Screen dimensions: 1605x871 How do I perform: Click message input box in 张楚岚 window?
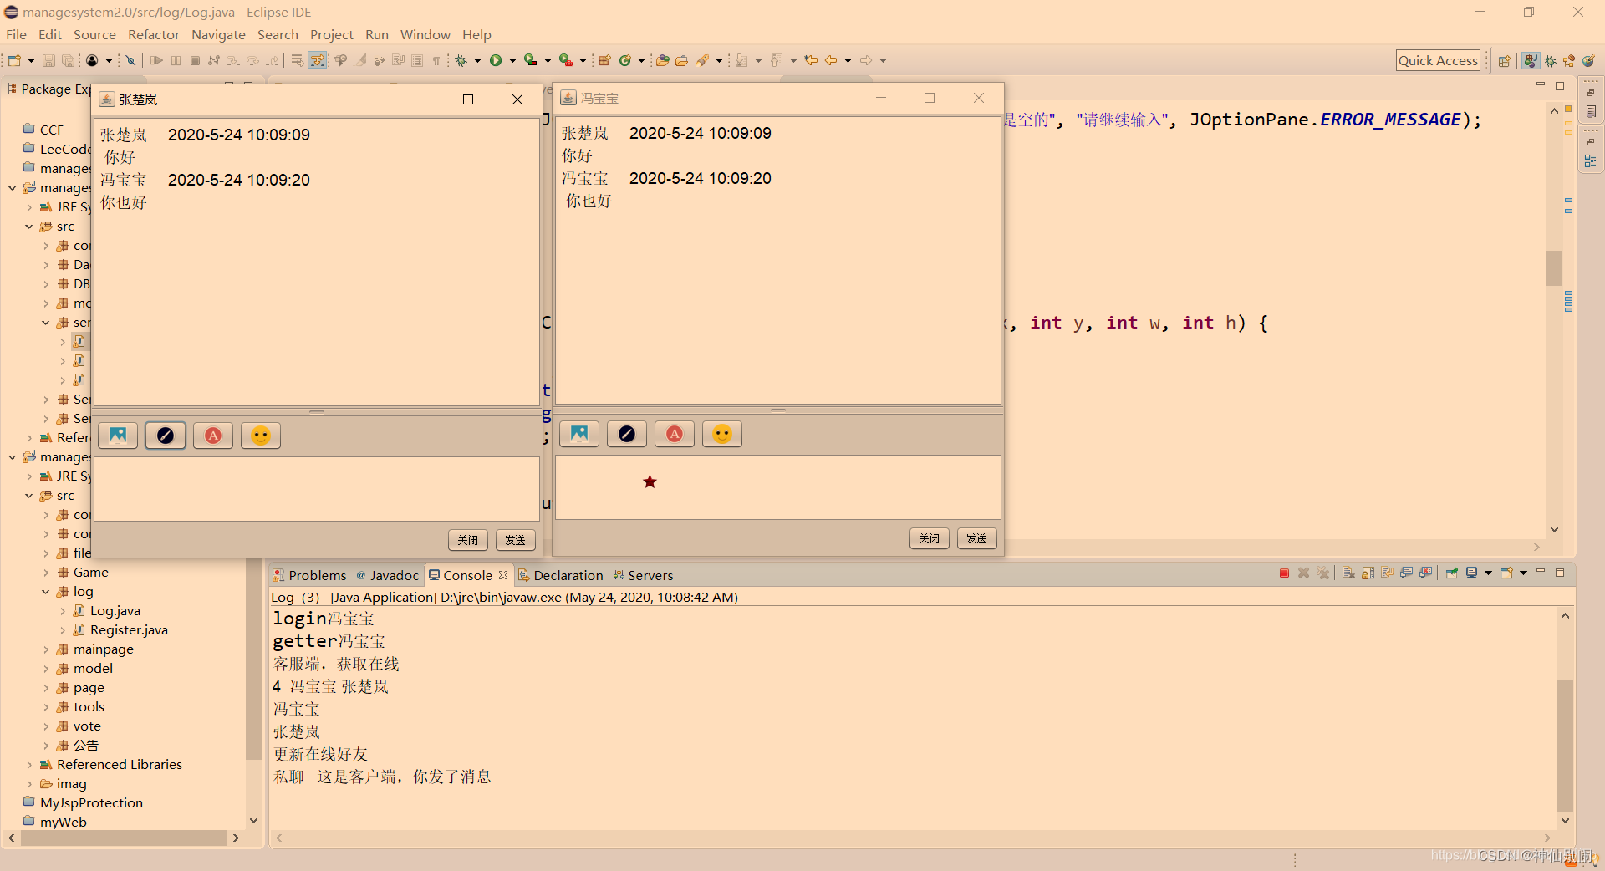pos(317,488)
